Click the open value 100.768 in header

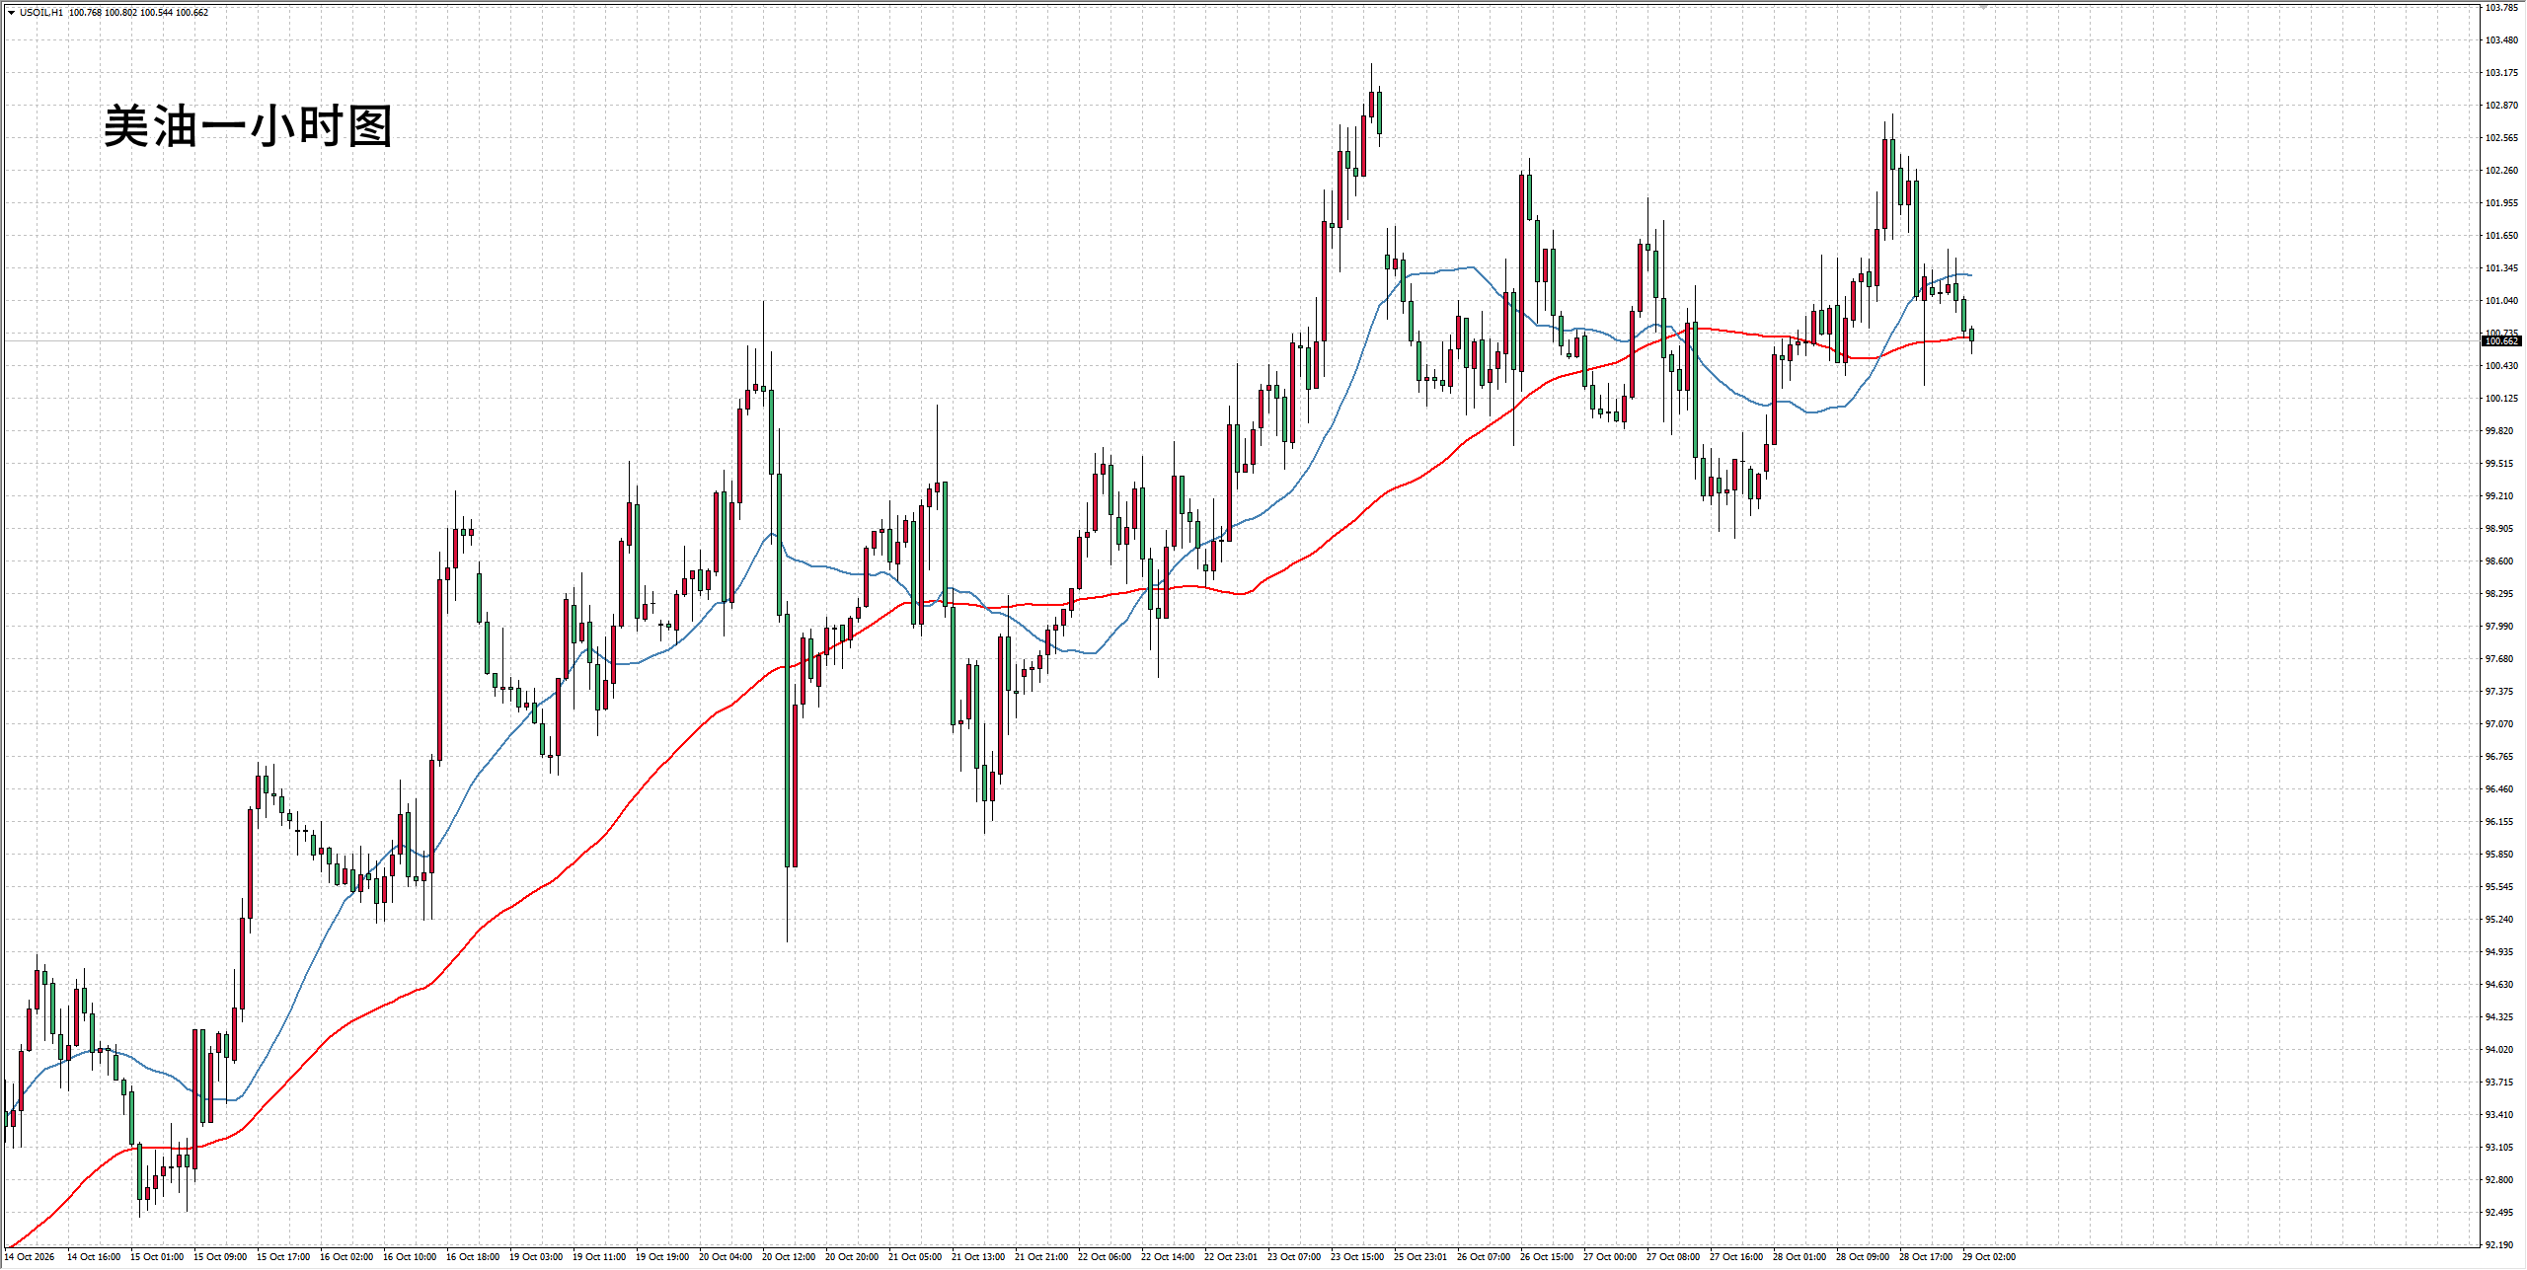click(85, 13)
